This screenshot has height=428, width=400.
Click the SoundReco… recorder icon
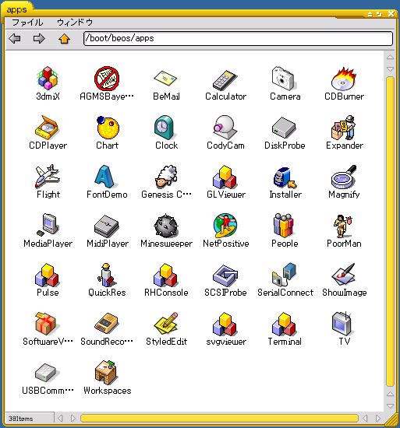pyautogui.click(x=106, y=323)
